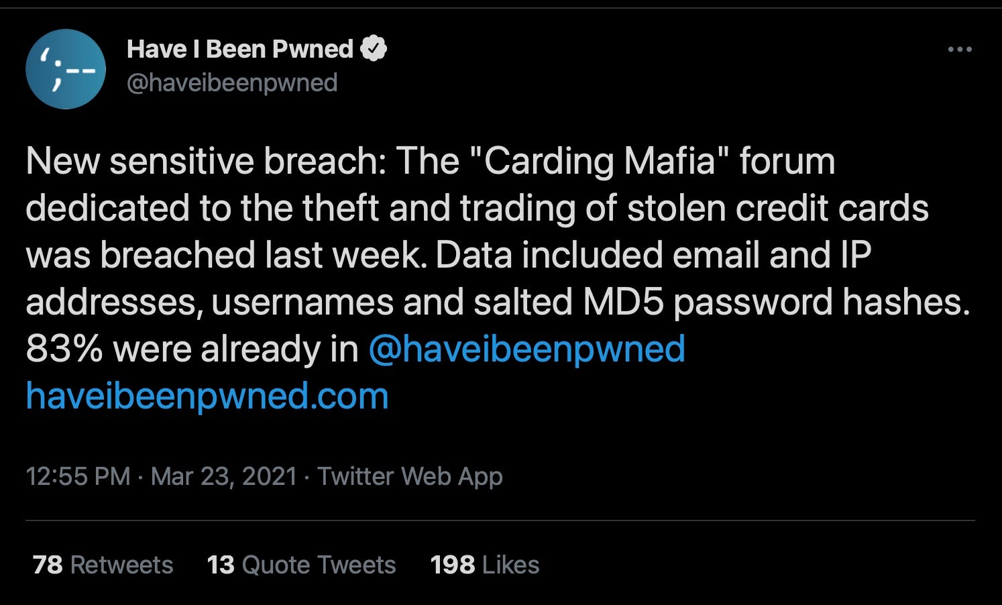Screen dimensions: 1002x605
Task: Open the 13 Quote Tweets list
Action: pyautogui.click(x=301, y=565)
